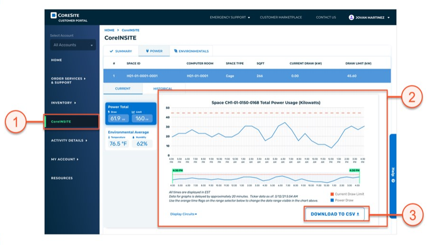Click the plug icon on the Power tab

[x=147, y=51]
